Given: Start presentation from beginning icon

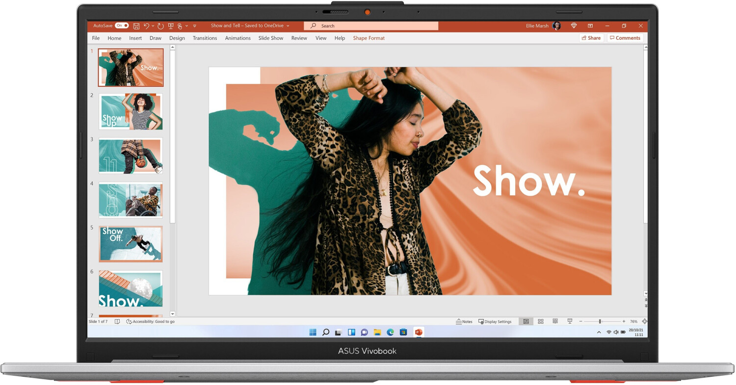Looking at the screenshot, I should pos(171,26).
